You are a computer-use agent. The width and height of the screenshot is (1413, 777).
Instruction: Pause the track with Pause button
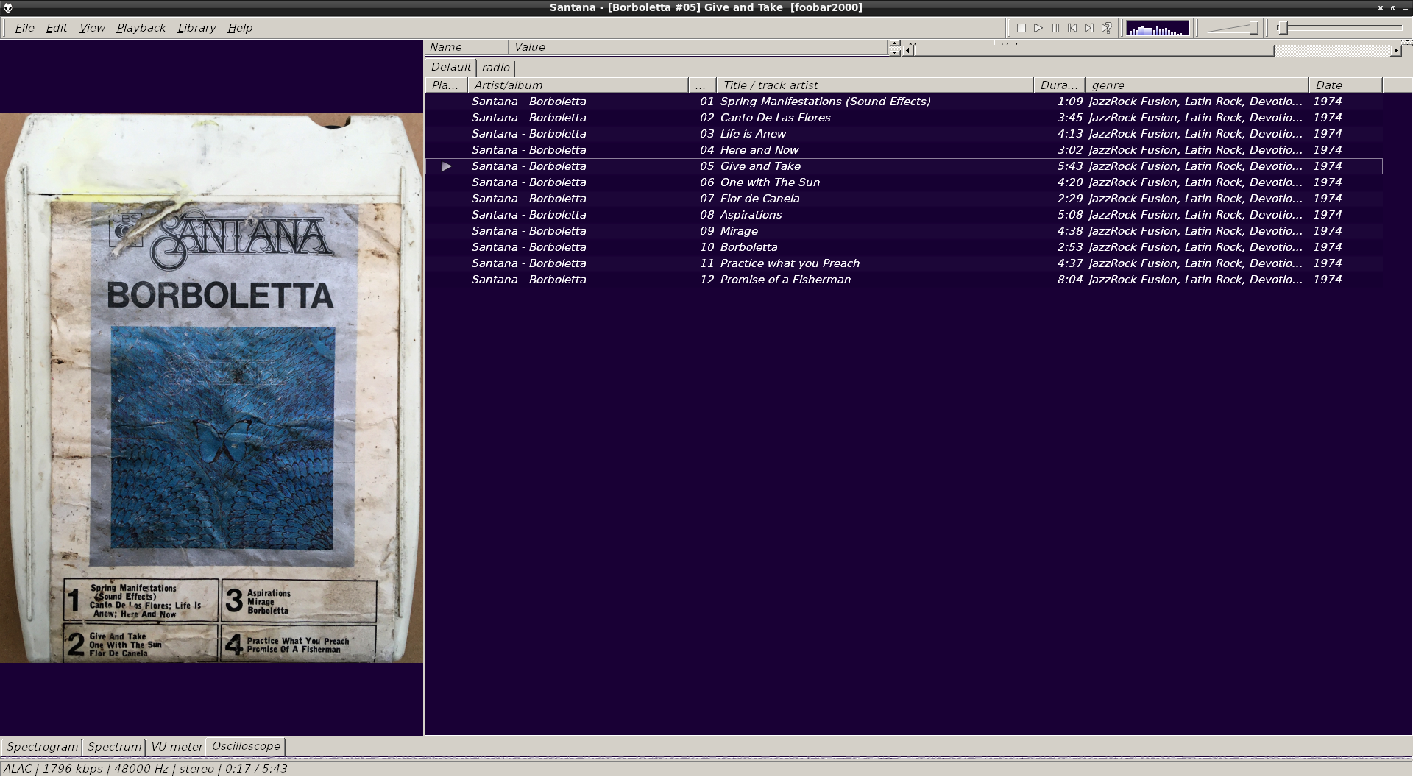tap(1055, 28)
